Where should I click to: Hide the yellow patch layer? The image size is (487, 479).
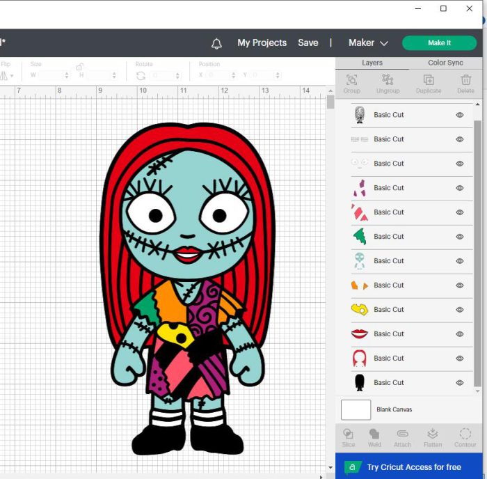point(460,310)
